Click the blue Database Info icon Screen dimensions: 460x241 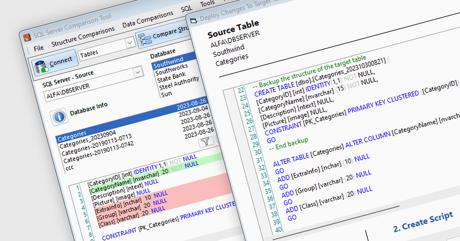[59, 117]
